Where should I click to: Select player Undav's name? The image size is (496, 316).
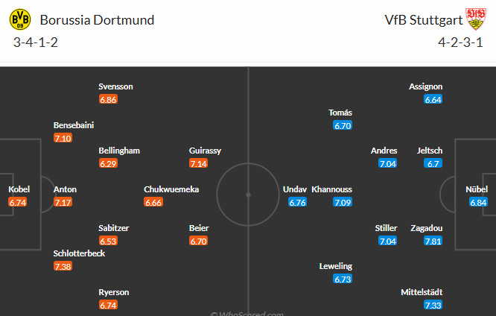point(295,189)
